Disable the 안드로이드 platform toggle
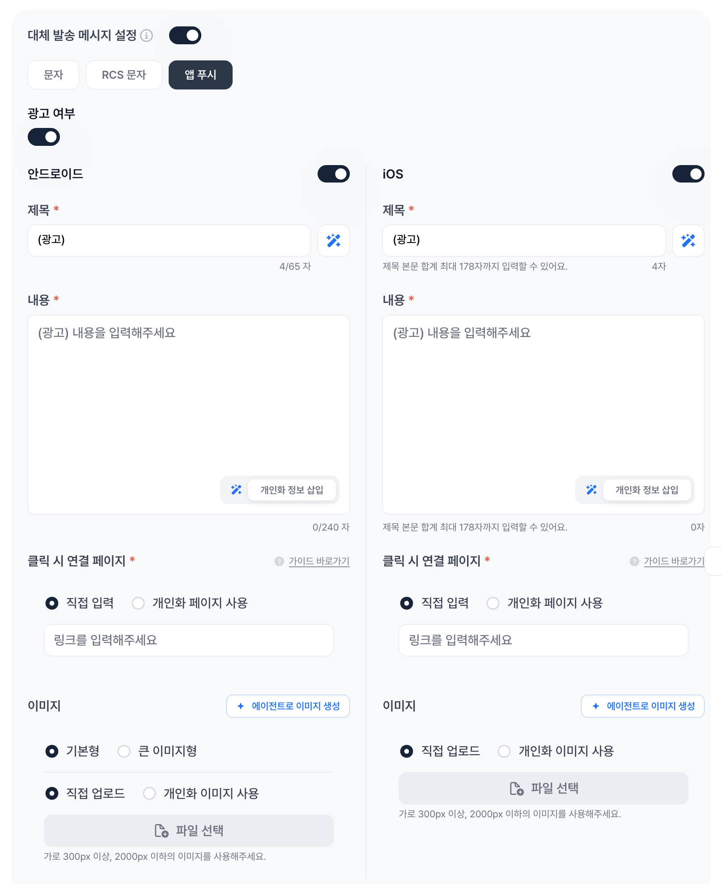Viewport: 722px width, 884px height. (x=334, y=174)
